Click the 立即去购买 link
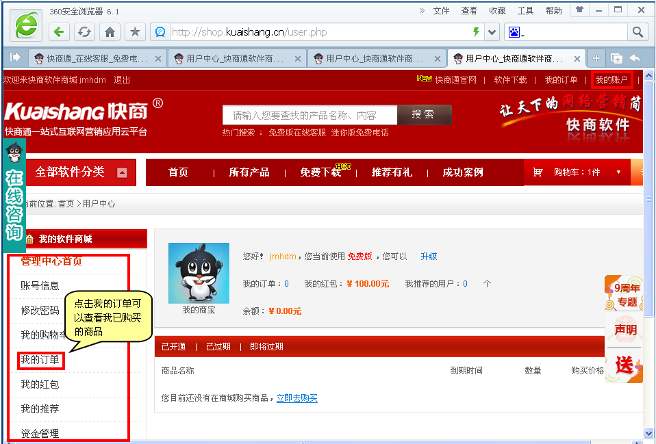The image size is (656, 444). 297,398
